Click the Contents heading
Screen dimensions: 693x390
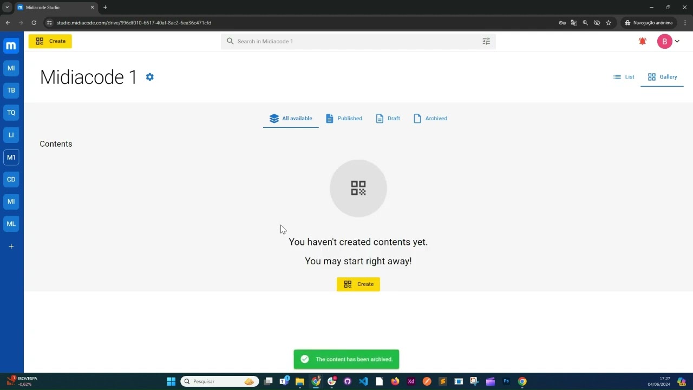tap(56, 144)
